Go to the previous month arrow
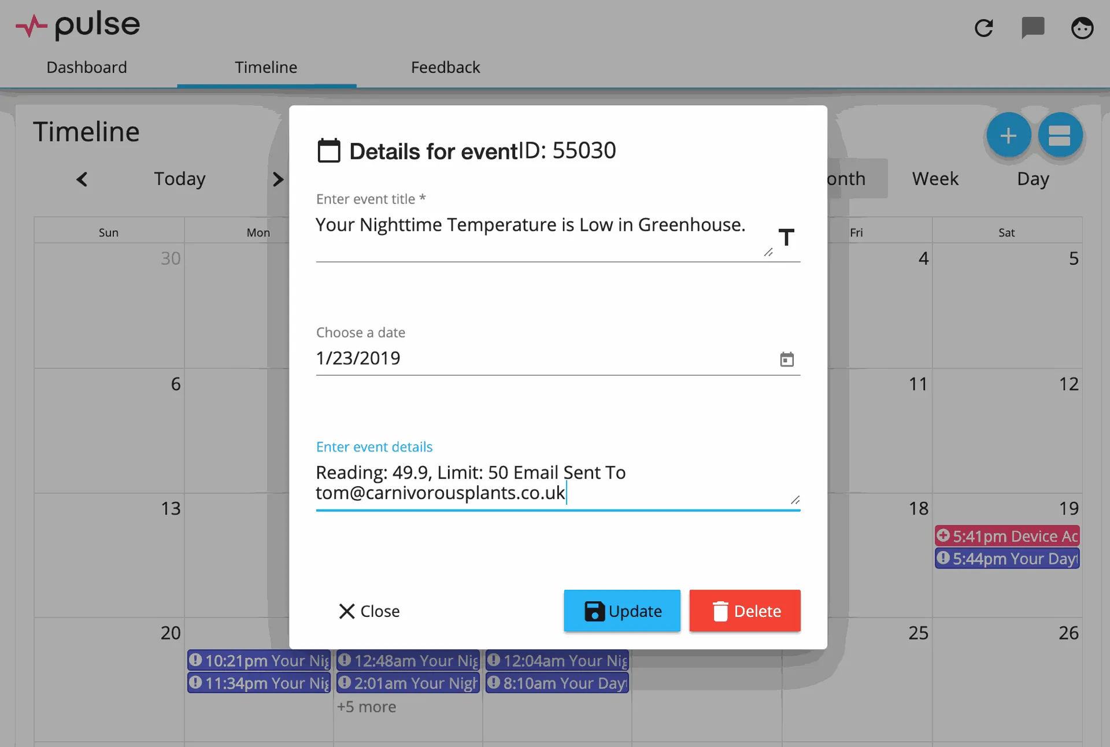This screenshot has width=1110, height=747. point(82,179)
